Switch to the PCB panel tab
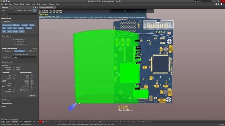Screen dimensions: 225x126 (34, 122)
